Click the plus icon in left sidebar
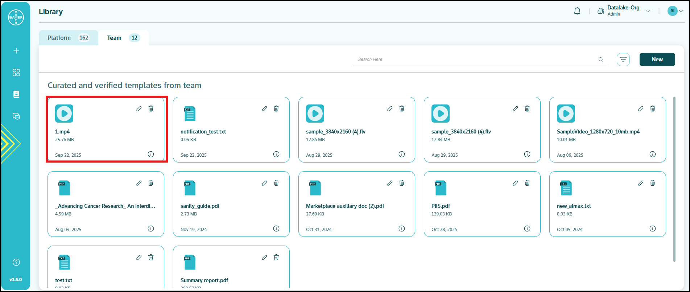 (16, 51)
